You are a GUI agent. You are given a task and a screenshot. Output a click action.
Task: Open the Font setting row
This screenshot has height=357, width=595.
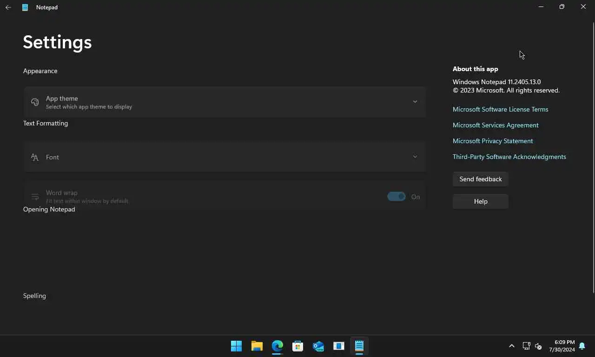(x=225, y=157)
